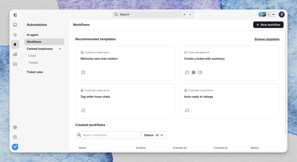
Task: Click the green ticket icon on Create a ticket card
Action: point(200,72)
